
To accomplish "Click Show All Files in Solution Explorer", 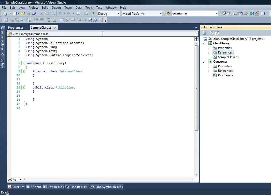I will pyautogui.click(x=211, y=33).
